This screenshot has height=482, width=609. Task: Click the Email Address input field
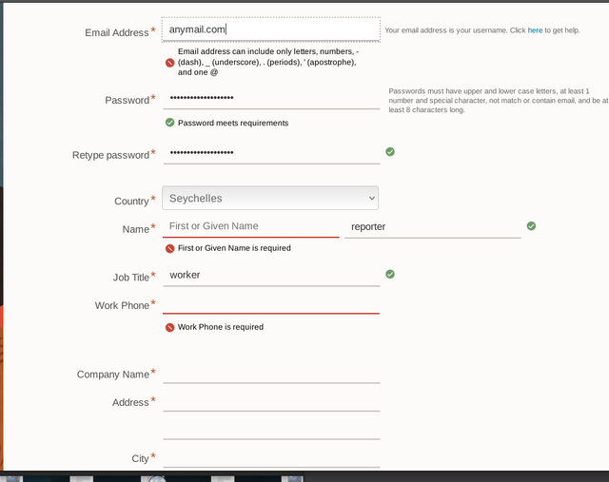(270, 29)
